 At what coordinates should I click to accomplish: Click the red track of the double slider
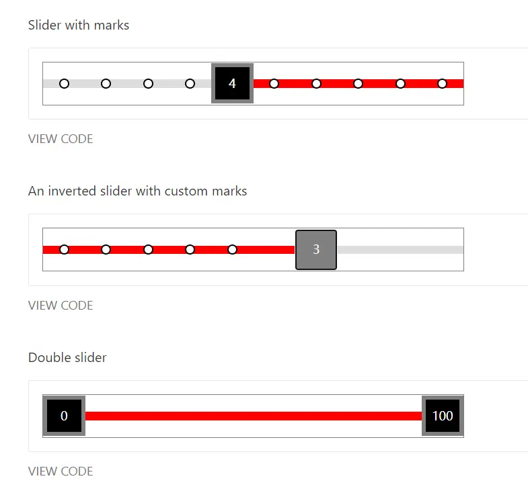tap(253, 416)
